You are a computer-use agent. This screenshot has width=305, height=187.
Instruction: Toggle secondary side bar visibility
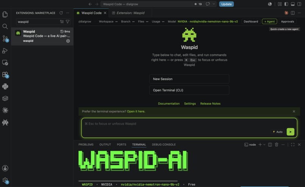(x=299, y=4)
